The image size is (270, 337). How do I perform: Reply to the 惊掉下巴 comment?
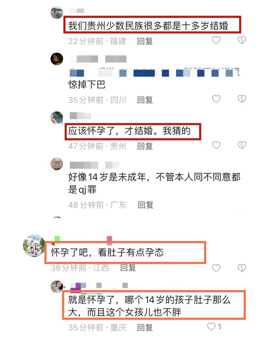click(x=145, y=100)
